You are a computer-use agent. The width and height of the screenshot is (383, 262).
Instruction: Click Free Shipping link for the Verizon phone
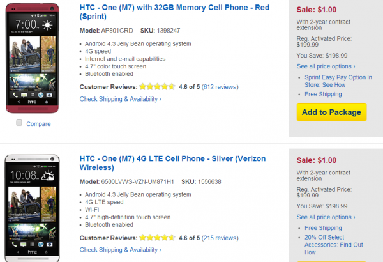coord(324,228)
